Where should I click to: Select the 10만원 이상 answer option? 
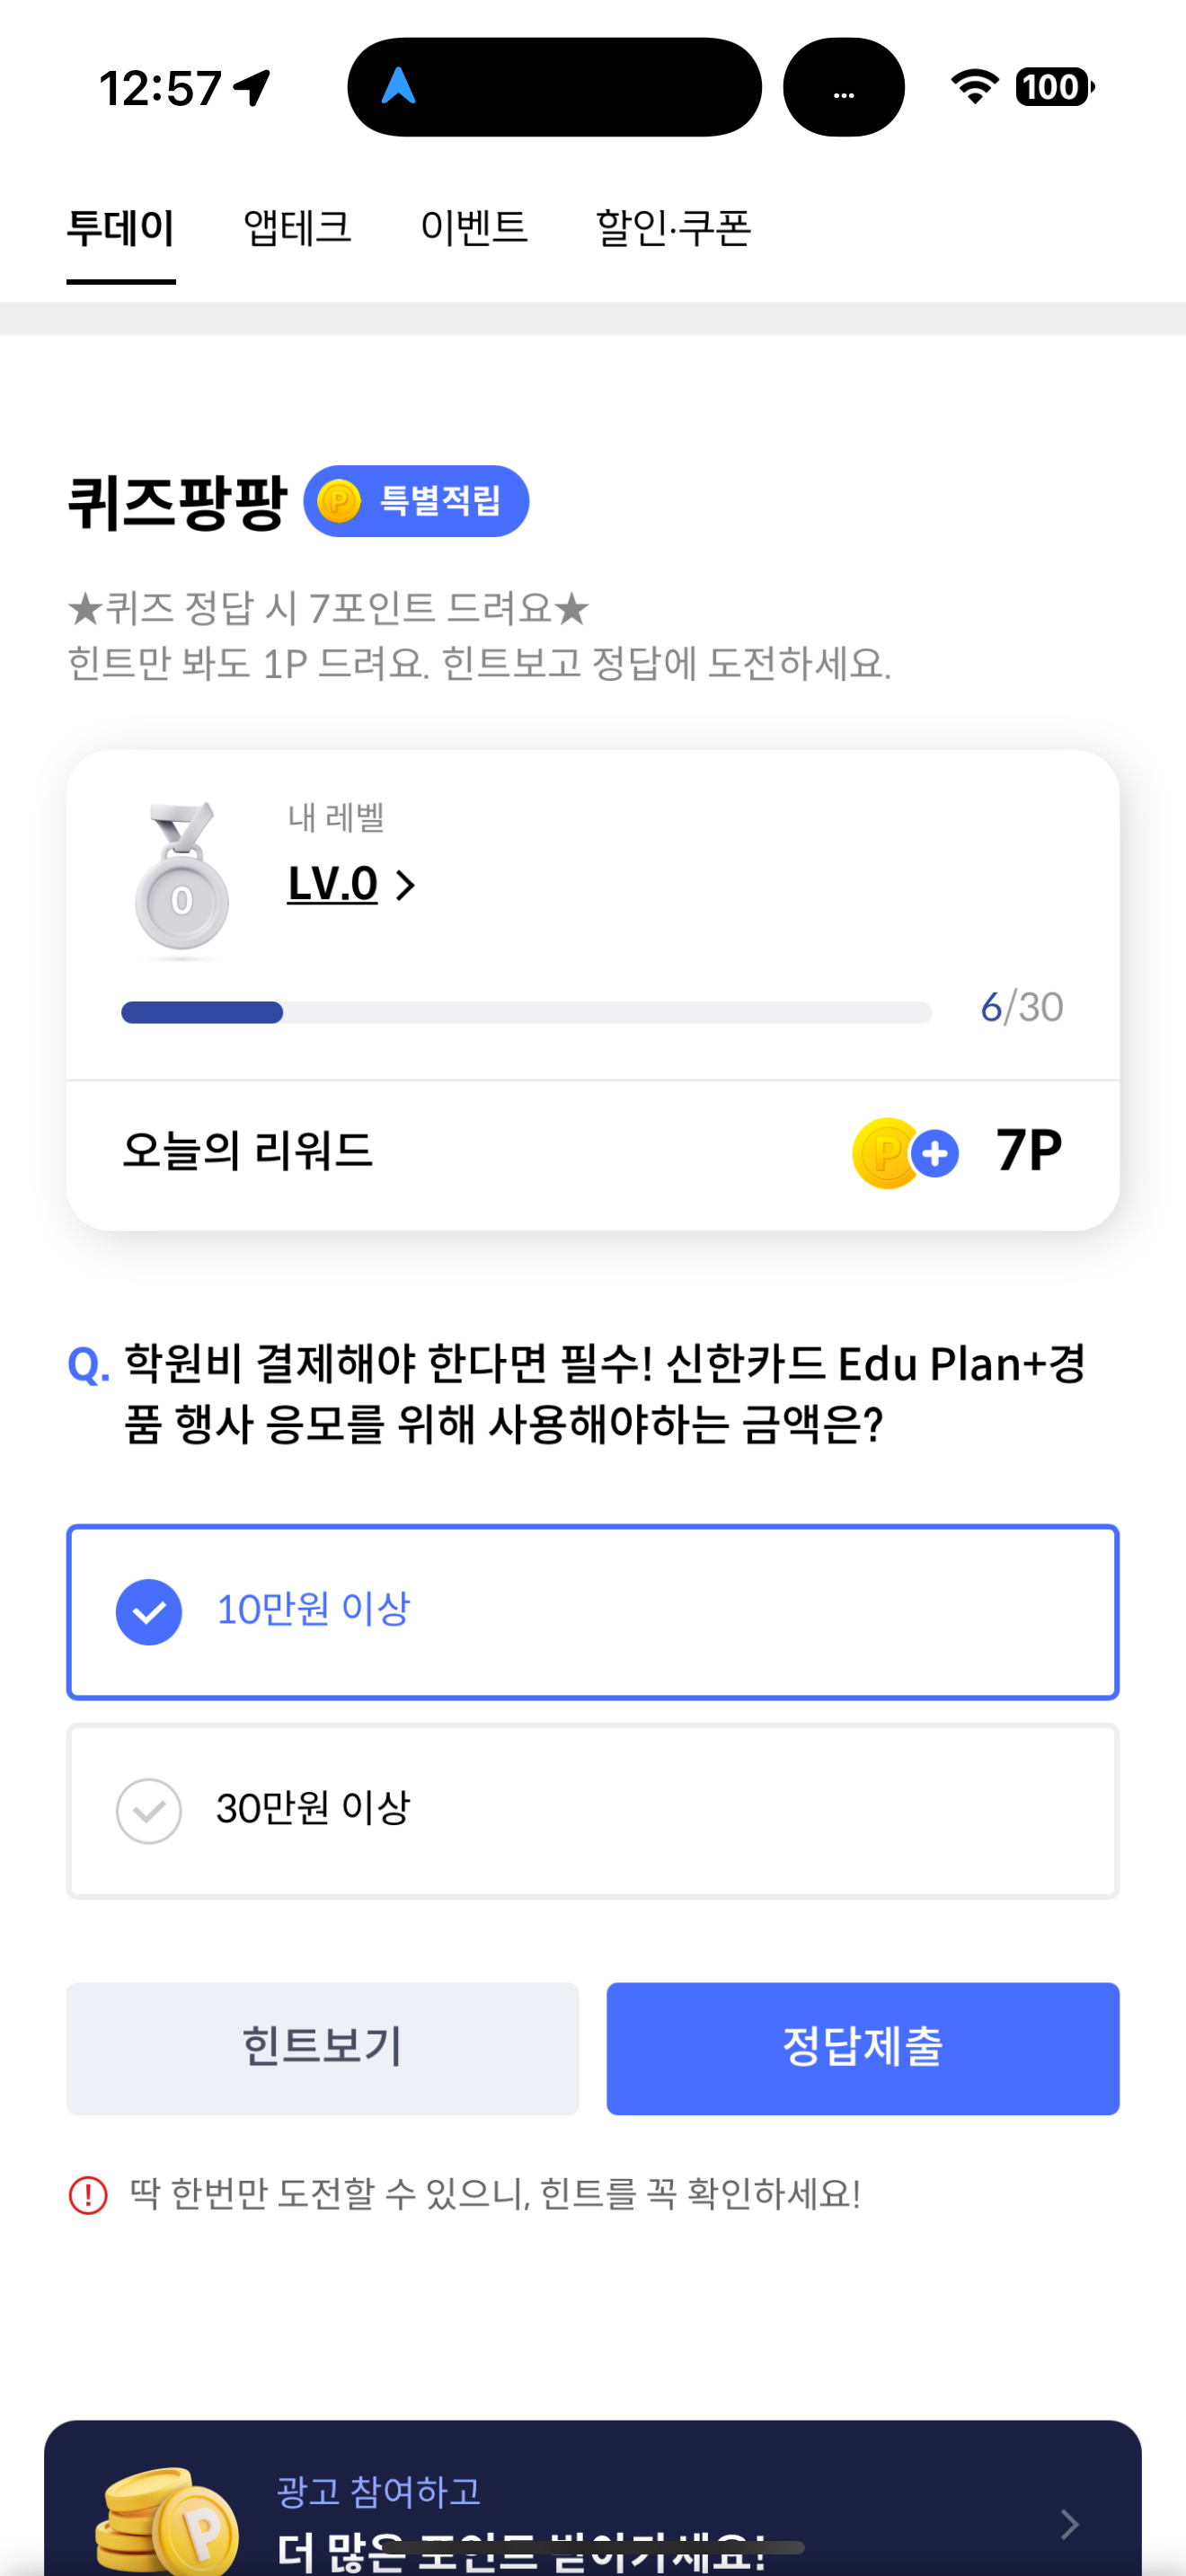tap(593, 1611)
